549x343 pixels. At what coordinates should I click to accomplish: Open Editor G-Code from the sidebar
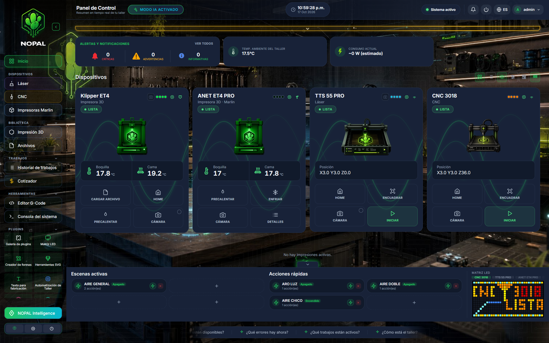pos(33,203)
